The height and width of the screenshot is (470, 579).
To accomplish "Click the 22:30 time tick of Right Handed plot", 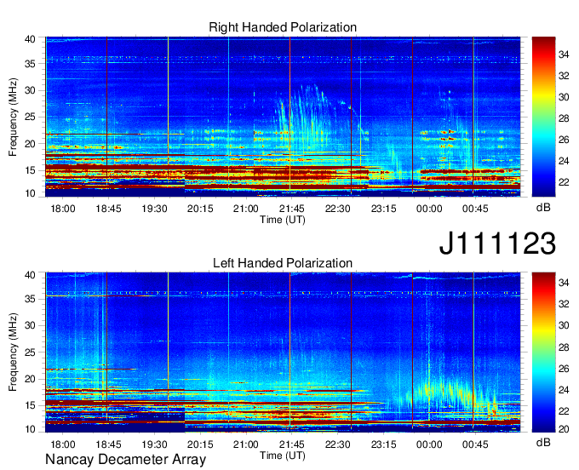I will [x=337, y=209].
